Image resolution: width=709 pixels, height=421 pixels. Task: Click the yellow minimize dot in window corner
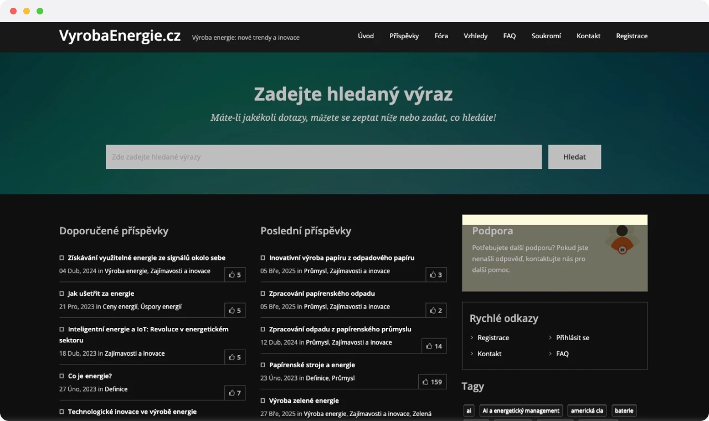(26, 11)
